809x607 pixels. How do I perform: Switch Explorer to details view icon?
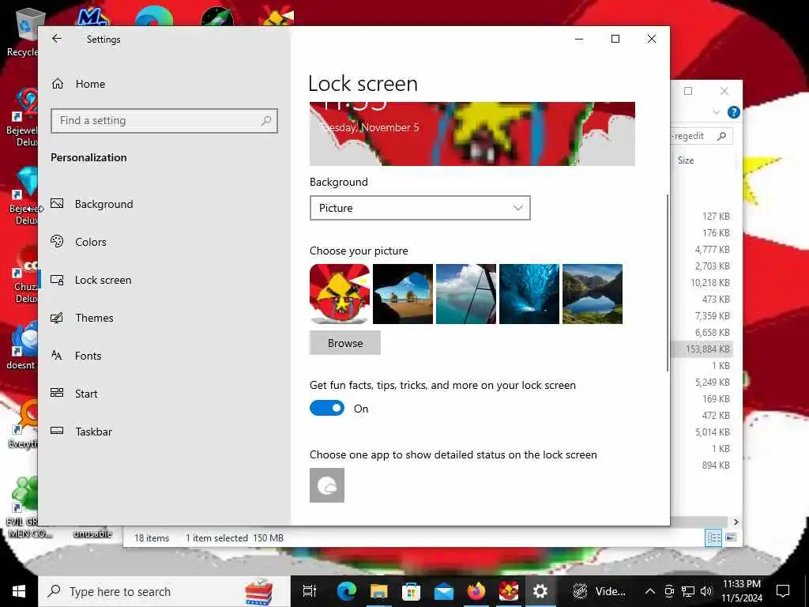pos(714,537)
